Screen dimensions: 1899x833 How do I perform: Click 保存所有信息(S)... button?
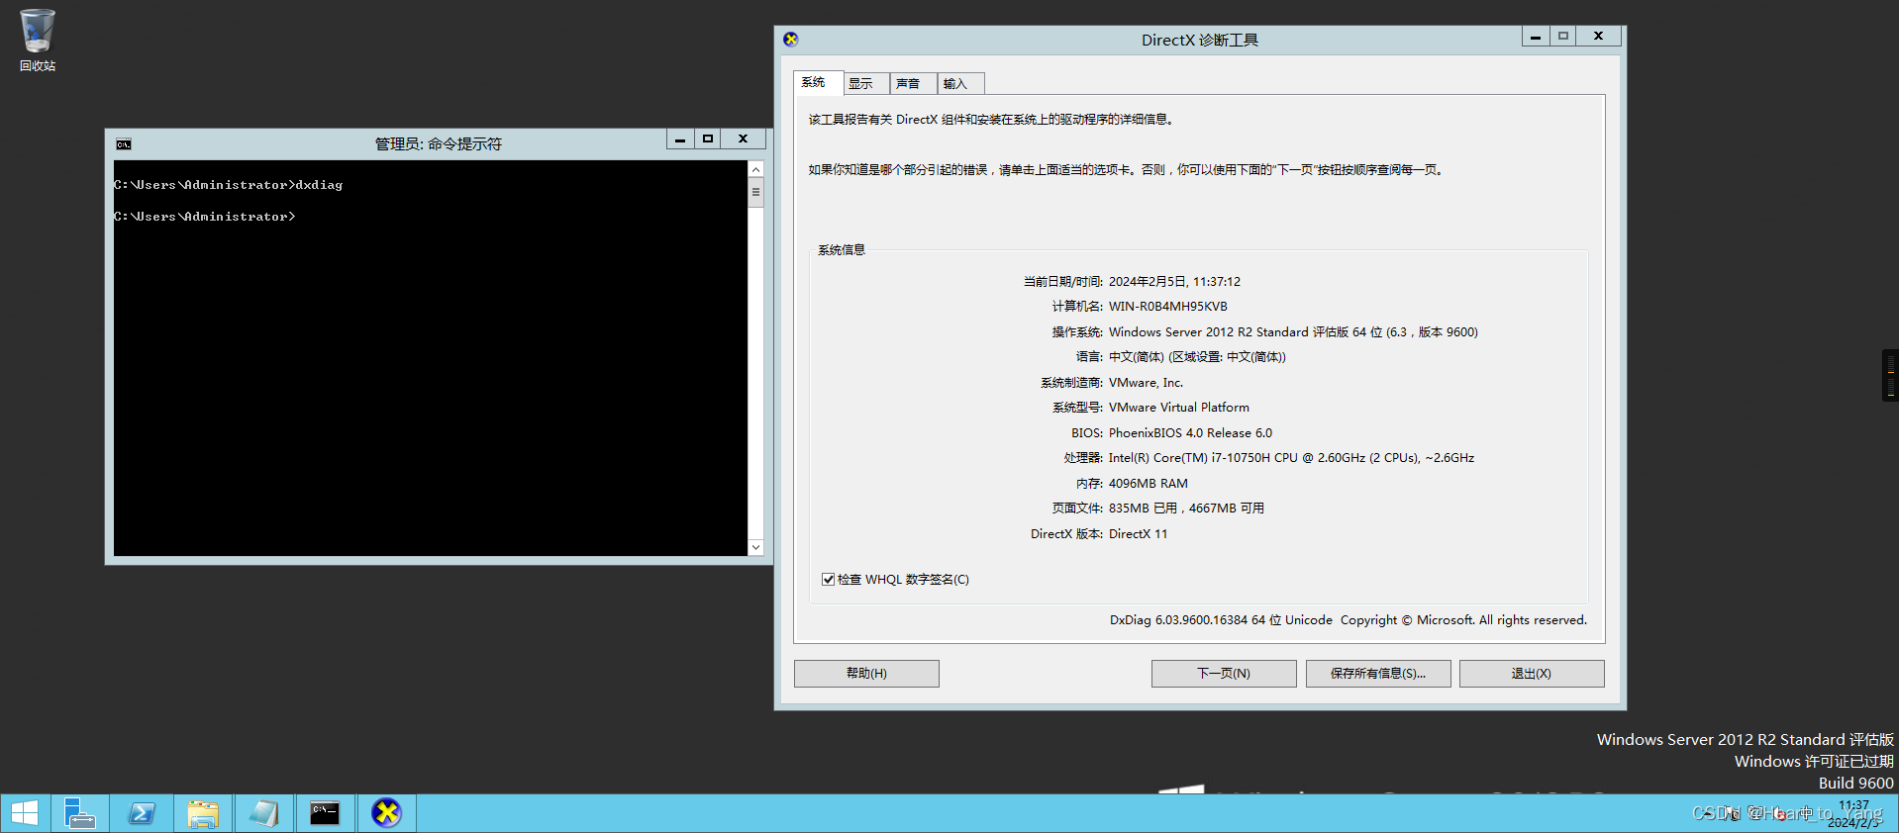coord(1378,674)
